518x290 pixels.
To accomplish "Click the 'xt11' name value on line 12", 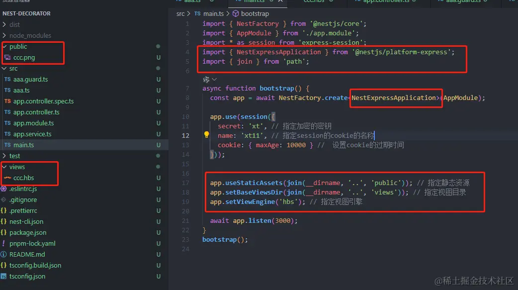I will click(x=252, y=136).
